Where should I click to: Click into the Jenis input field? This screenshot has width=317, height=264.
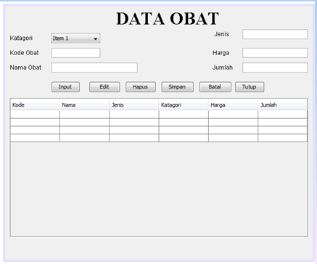tap(275, 34)
